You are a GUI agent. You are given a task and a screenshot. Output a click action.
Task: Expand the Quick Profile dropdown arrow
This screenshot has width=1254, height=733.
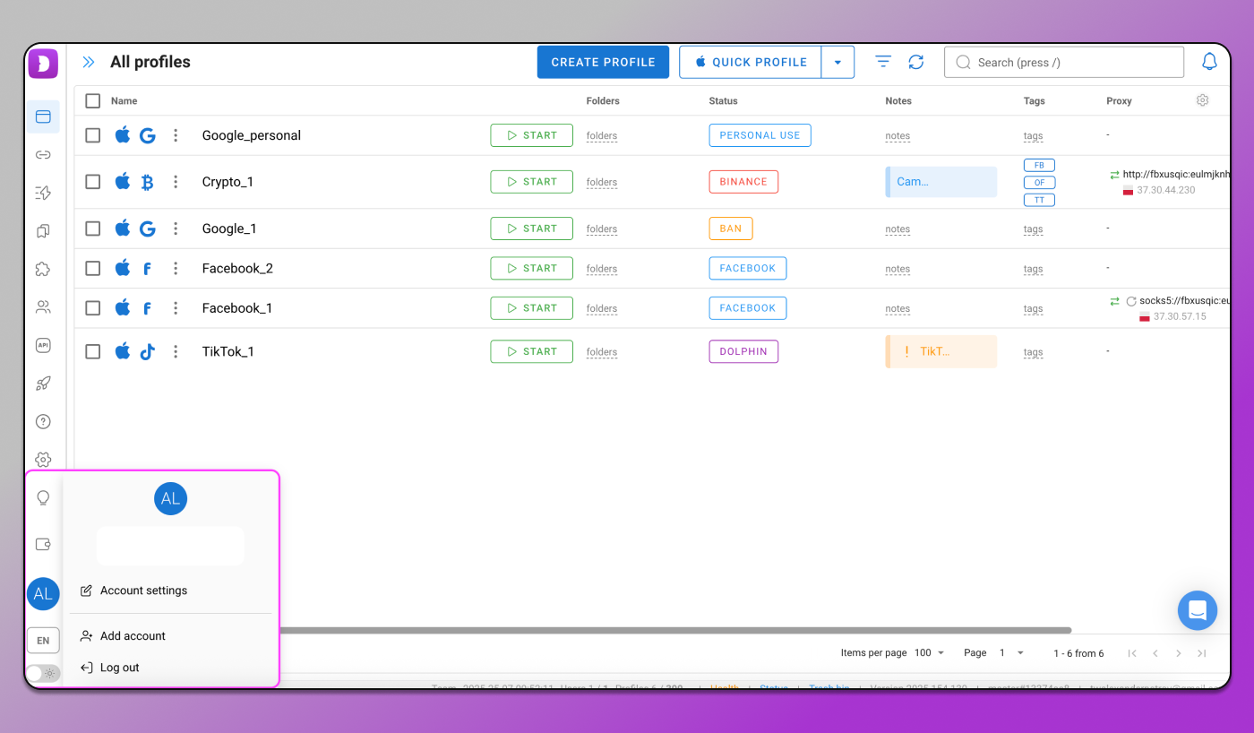point(837,63)
